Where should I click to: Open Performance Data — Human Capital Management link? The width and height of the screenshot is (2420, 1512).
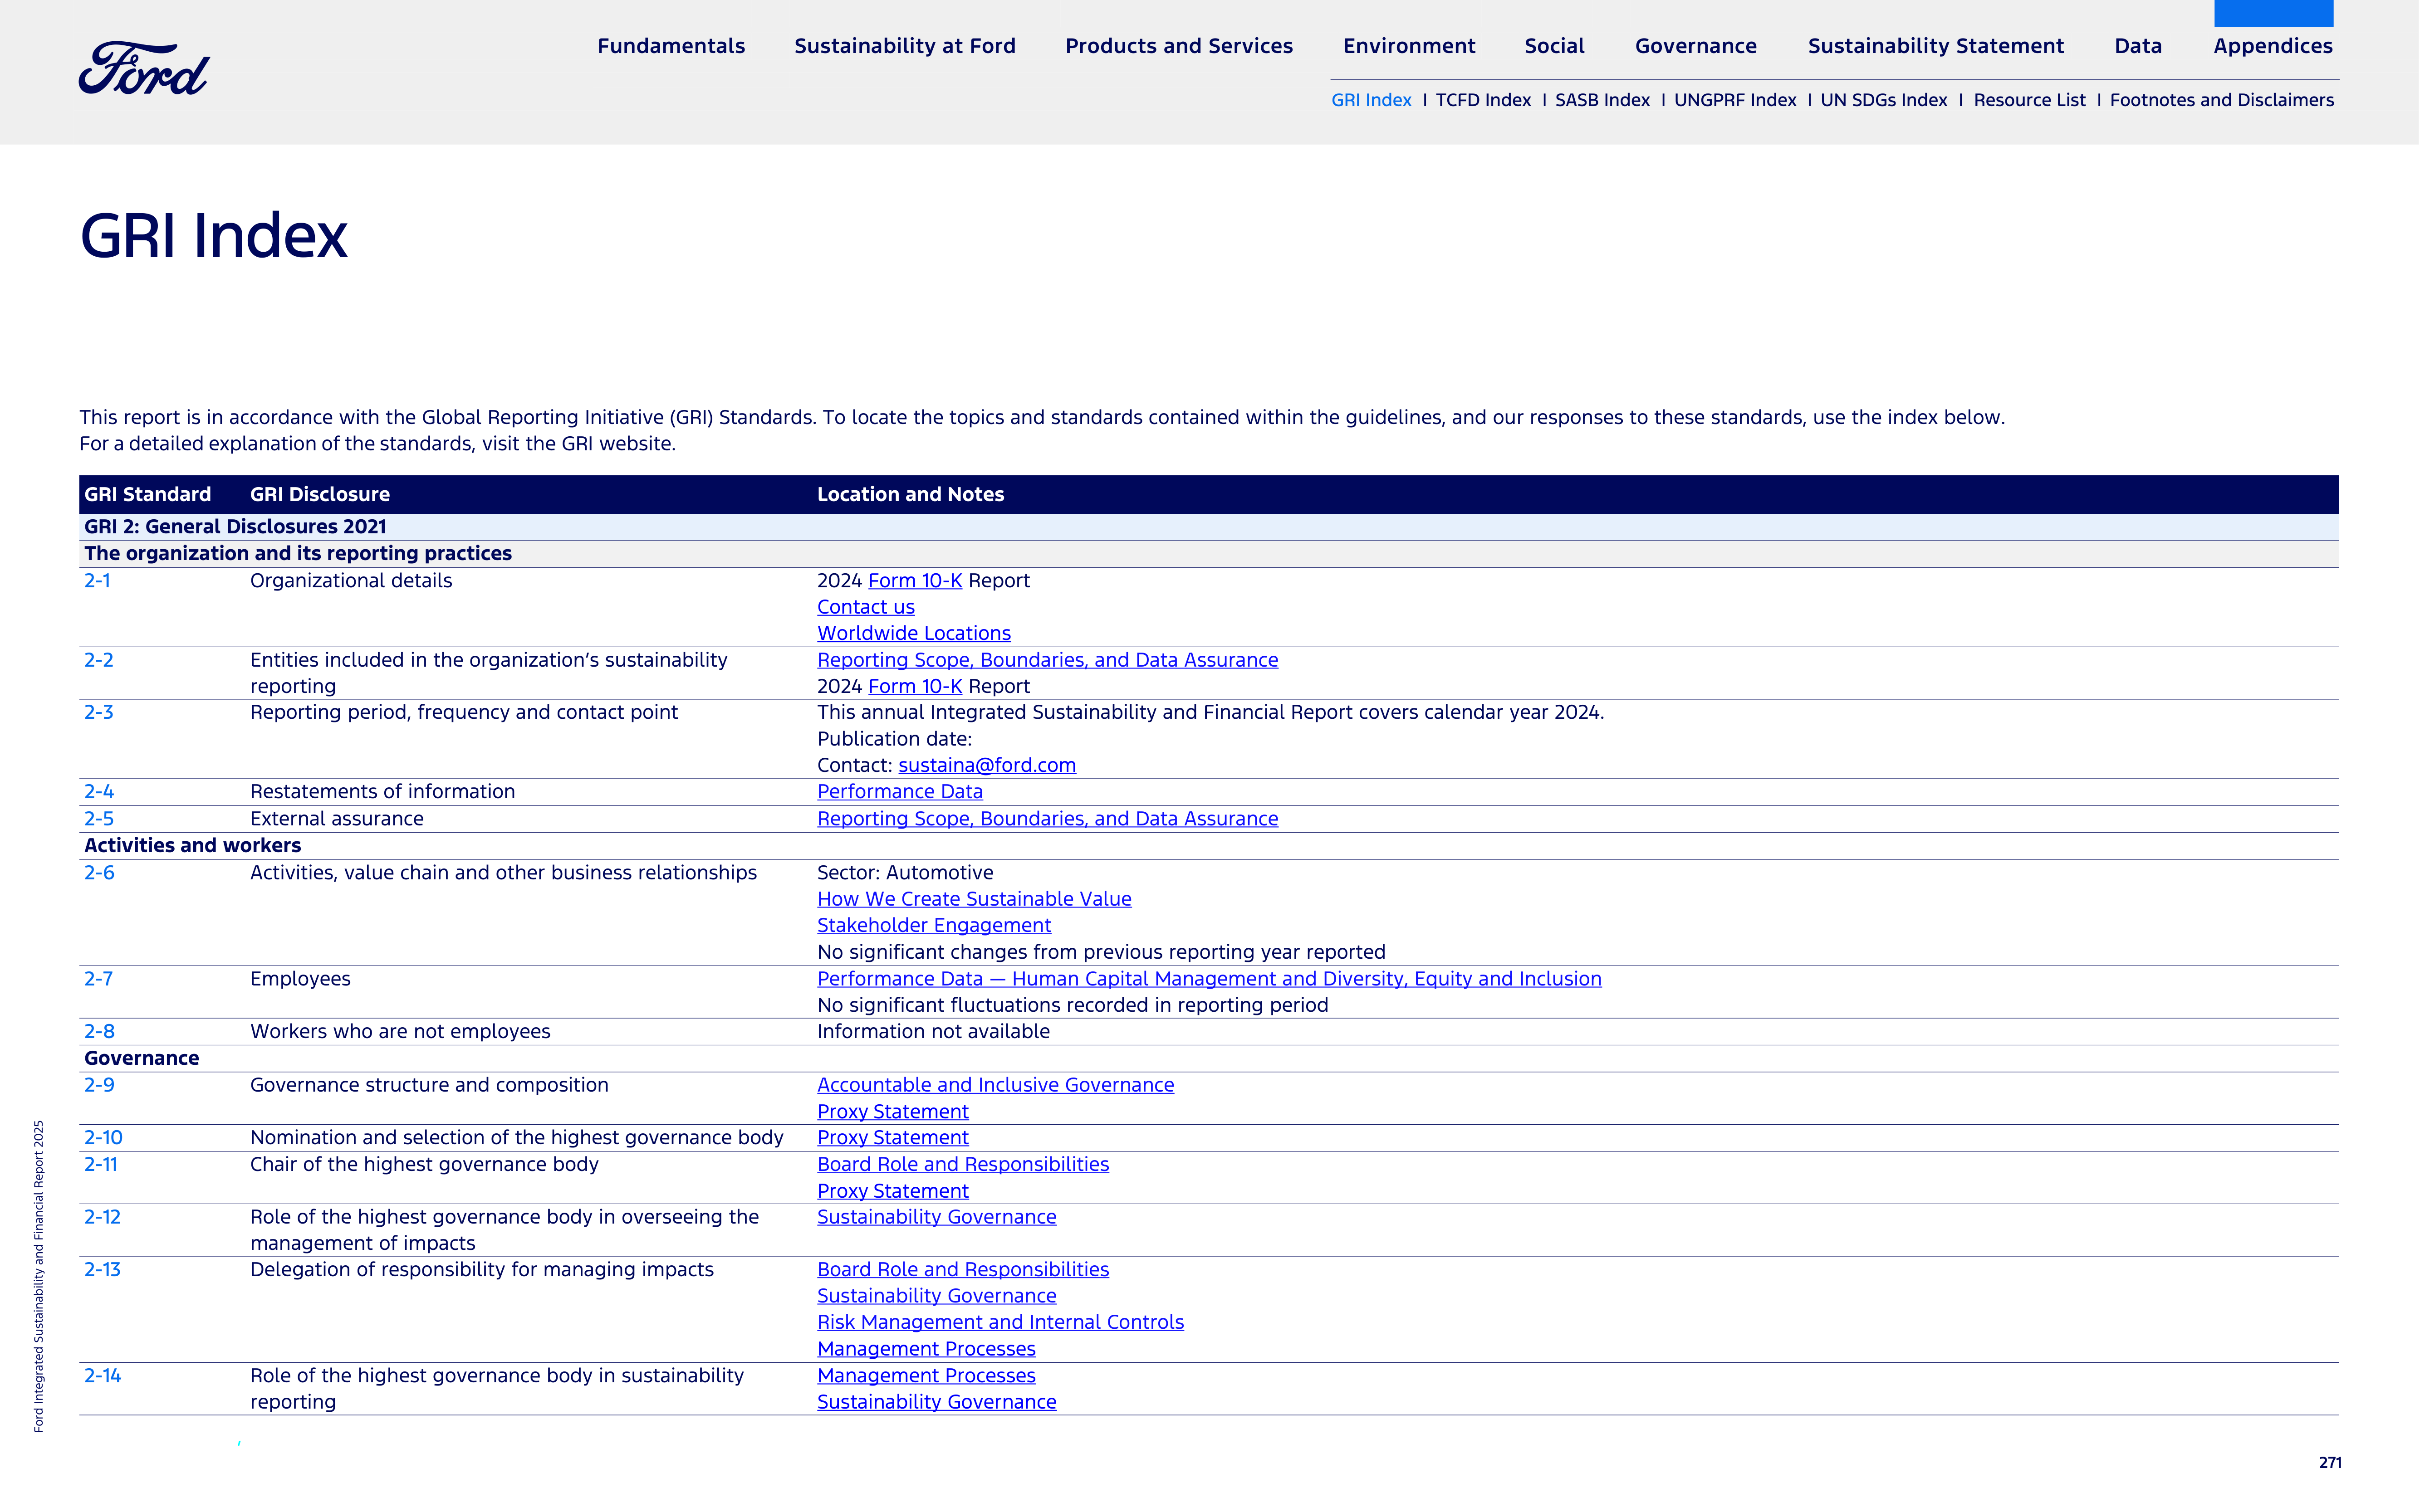point(1209,979)
